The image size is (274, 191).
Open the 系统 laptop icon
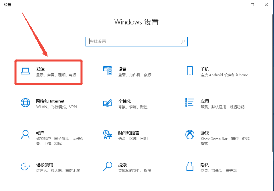tap(25, 71)
